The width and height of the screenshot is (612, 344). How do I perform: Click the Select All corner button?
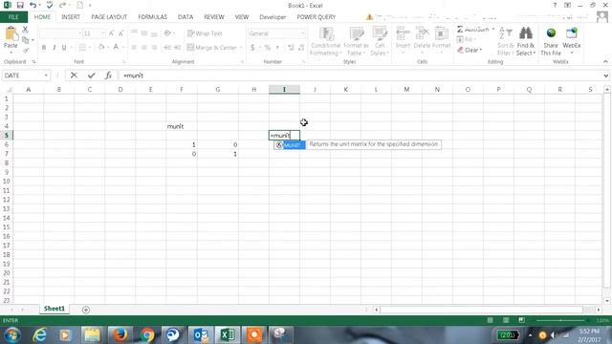click(x=7, y=89)
